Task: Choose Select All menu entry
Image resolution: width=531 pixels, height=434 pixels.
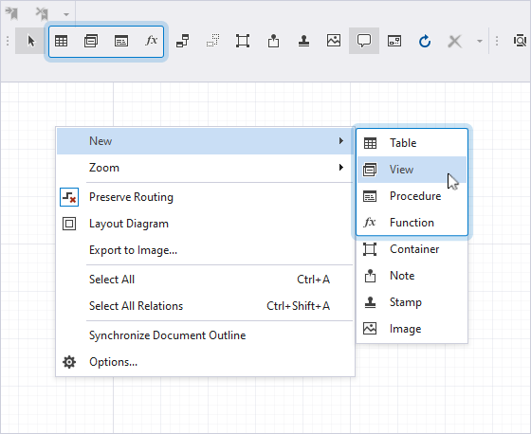Action: 205,280
